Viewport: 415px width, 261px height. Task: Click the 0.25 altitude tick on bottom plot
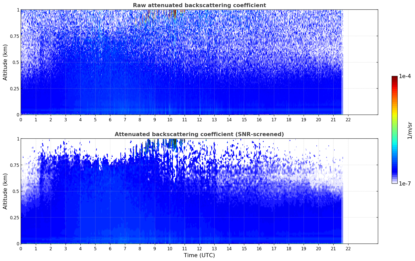coord(15,217)
